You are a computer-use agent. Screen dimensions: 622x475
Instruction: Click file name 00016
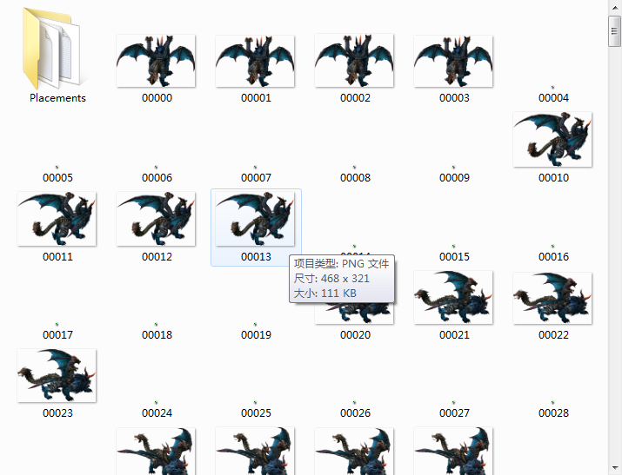tap(553, 256)
